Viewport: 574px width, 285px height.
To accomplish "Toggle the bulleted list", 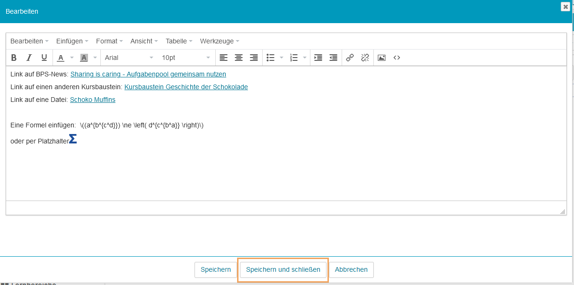I will (x=270, y=57).
